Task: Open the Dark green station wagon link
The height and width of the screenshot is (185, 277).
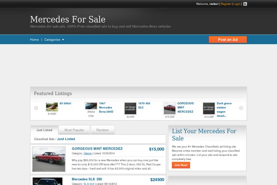Action: coord(224,110)
